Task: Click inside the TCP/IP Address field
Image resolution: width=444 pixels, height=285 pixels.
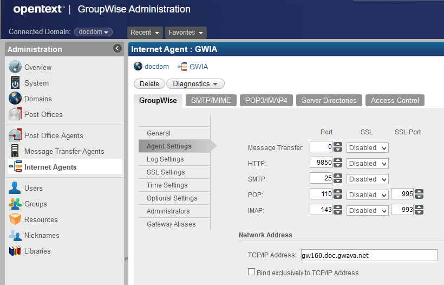Action: (x=368, y=255)
